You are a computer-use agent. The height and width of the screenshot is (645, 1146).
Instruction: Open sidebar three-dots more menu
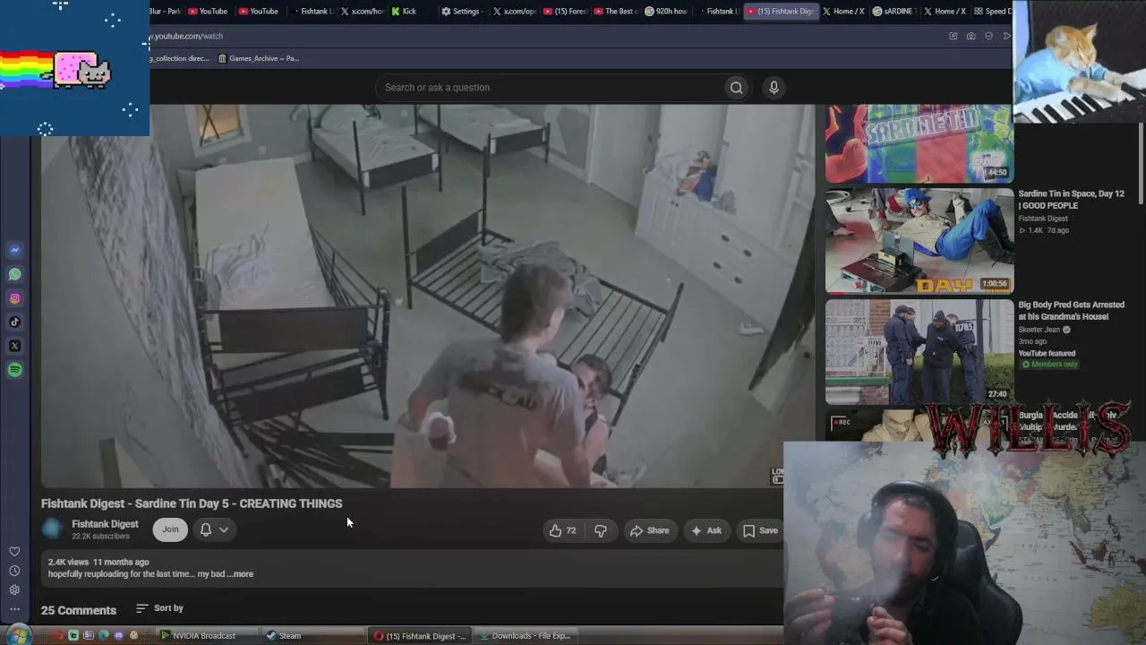tap(14, 609)
